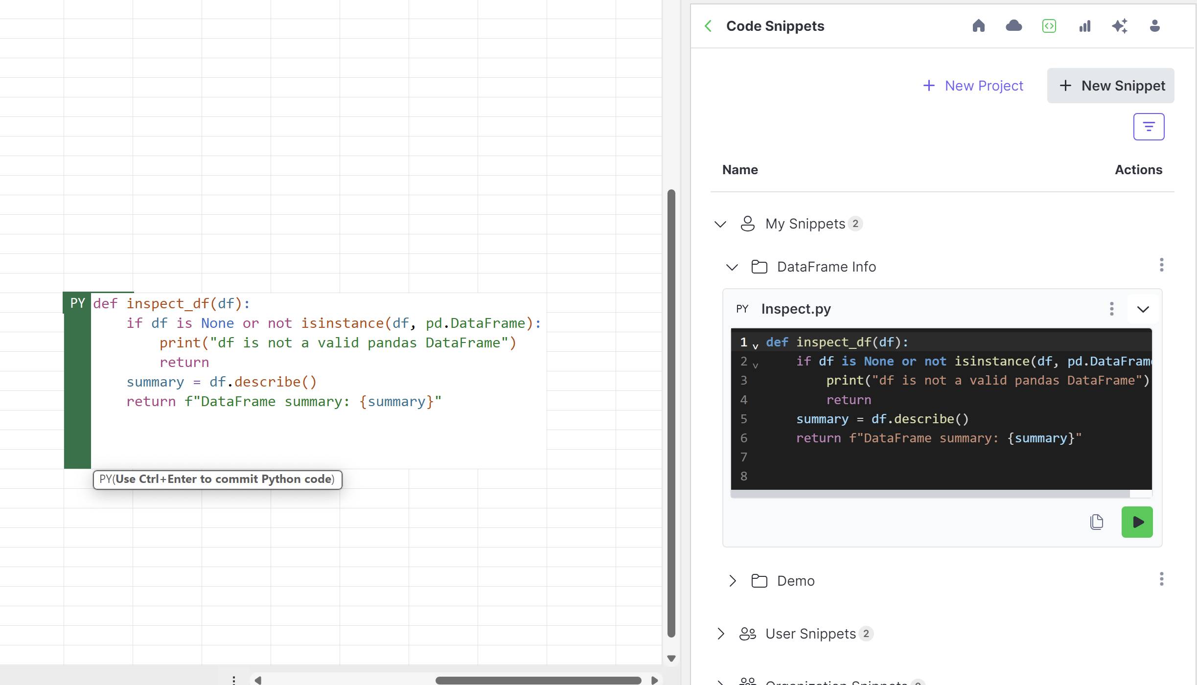Click New Project link

click(x=973, y=86)
